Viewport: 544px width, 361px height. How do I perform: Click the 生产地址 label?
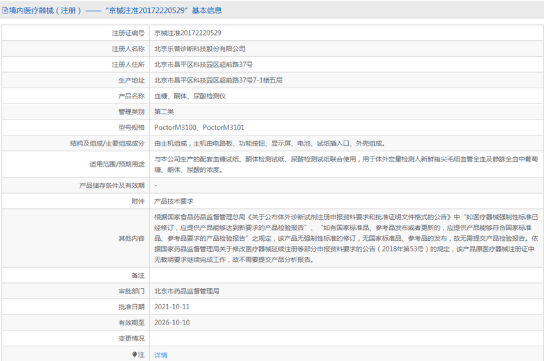pyautogui.click(x=131, y=81)
